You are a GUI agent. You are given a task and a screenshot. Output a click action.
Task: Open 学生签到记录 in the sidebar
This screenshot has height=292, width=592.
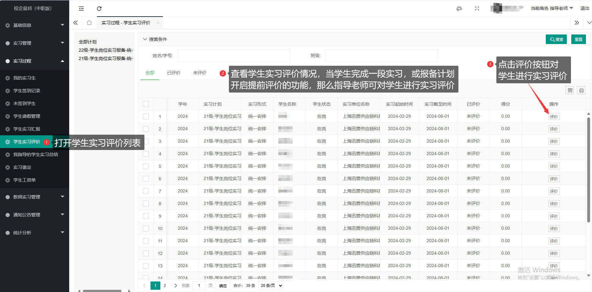pos(27,91)
